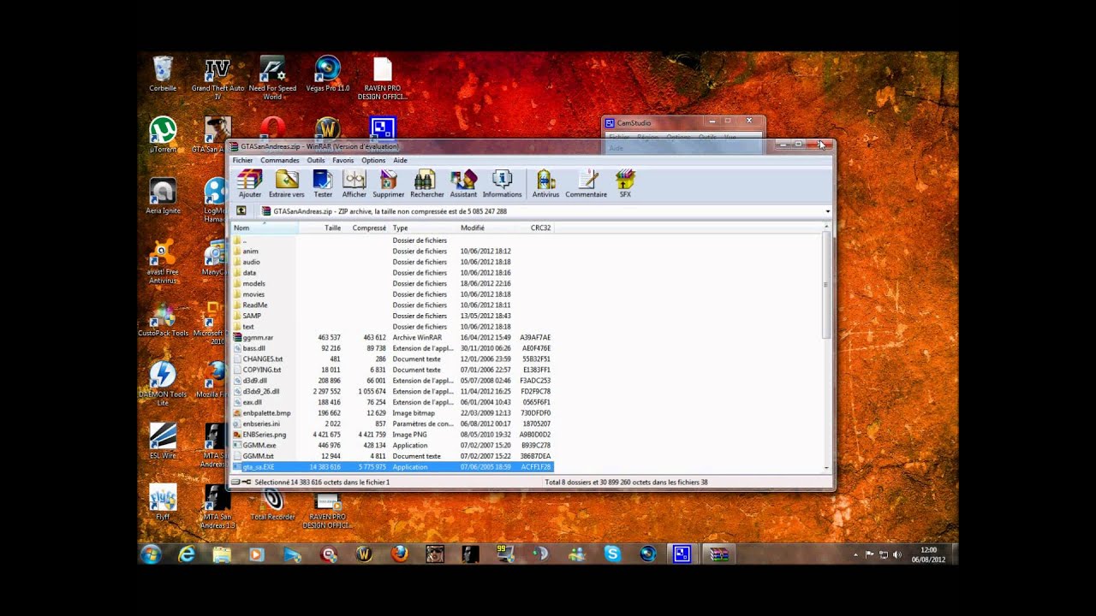Click the Windows Start button
1096x616 pixels.
(x=151, y=554)
